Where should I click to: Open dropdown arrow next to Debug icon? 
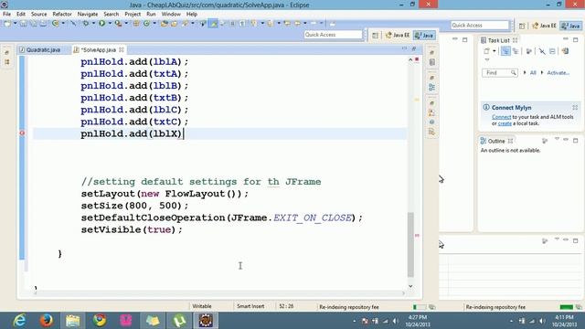[92, 24]
